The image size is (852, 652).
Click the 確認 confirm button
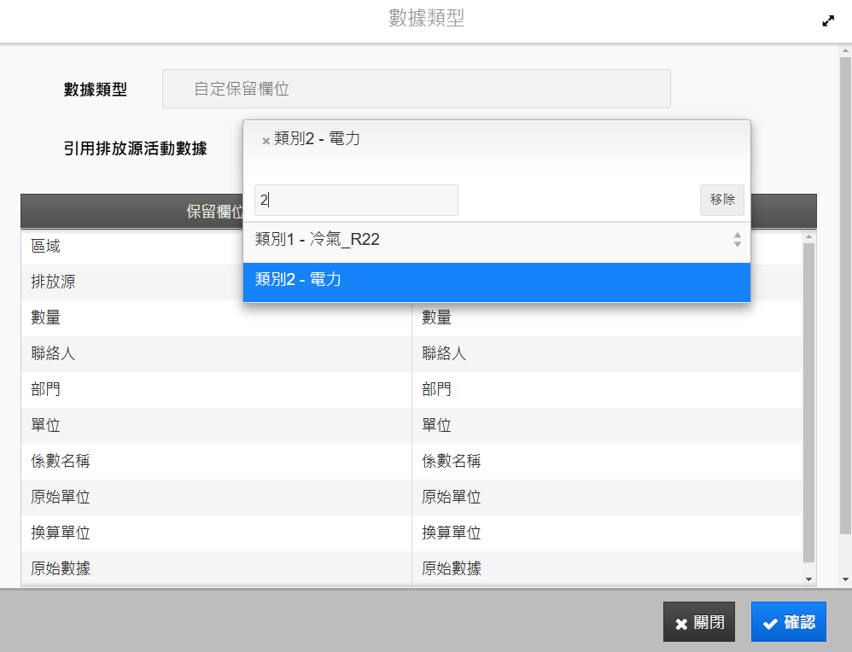coord(789,621)
